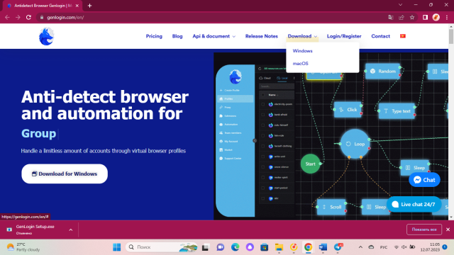Click the page vertical scrollbar
The image size is (454, 255).
pyautogui.click(x=451, y=121)
